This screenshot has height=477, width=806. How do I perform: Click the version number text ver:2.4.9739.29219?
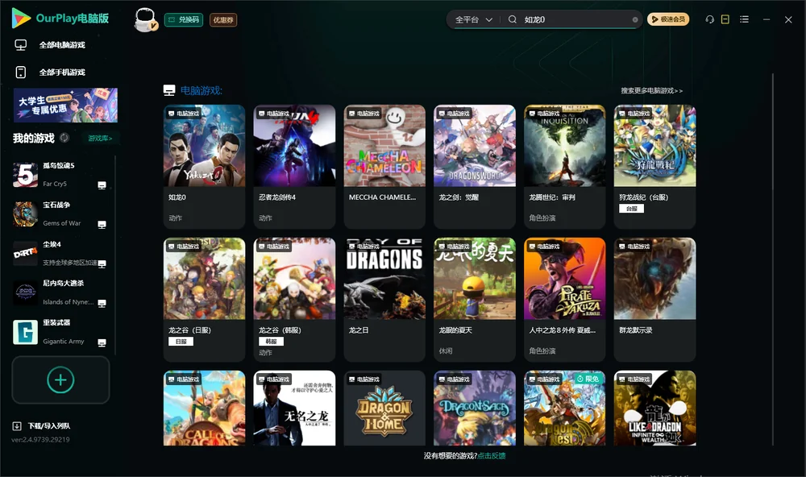click(40, 439)
